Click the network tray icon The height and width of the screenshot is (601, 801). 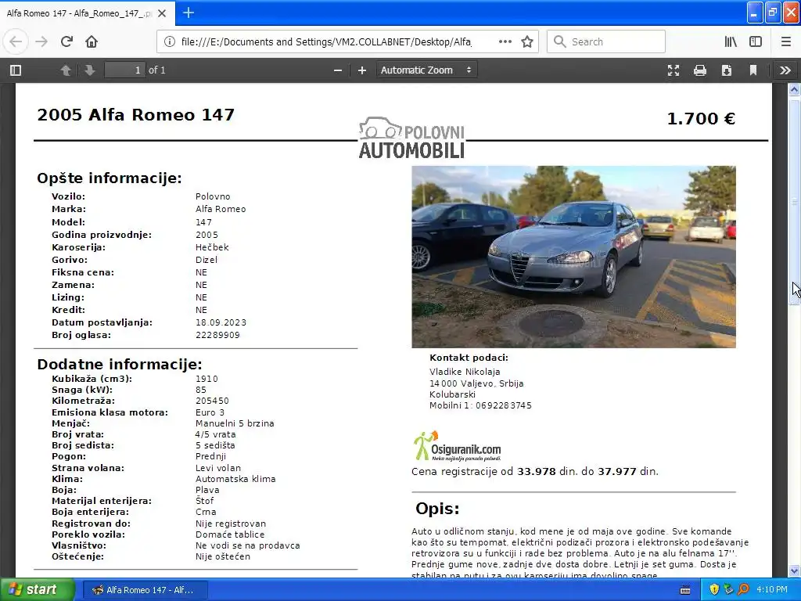click(728, 590)
